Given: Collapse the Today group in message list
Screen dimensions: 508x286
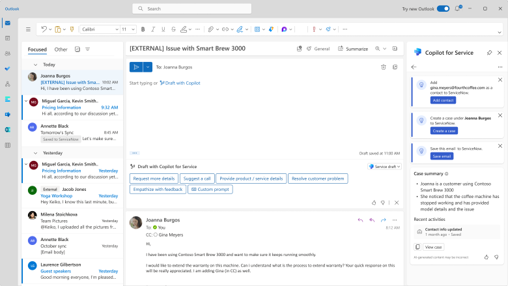Looking at the screenshot, I should (35, 64).
